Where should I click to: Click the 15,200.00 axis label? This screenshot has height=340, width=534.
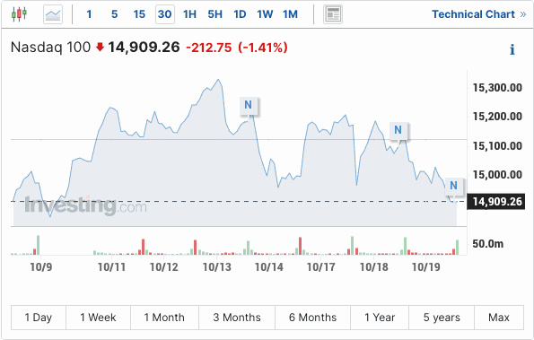(497, 117)
